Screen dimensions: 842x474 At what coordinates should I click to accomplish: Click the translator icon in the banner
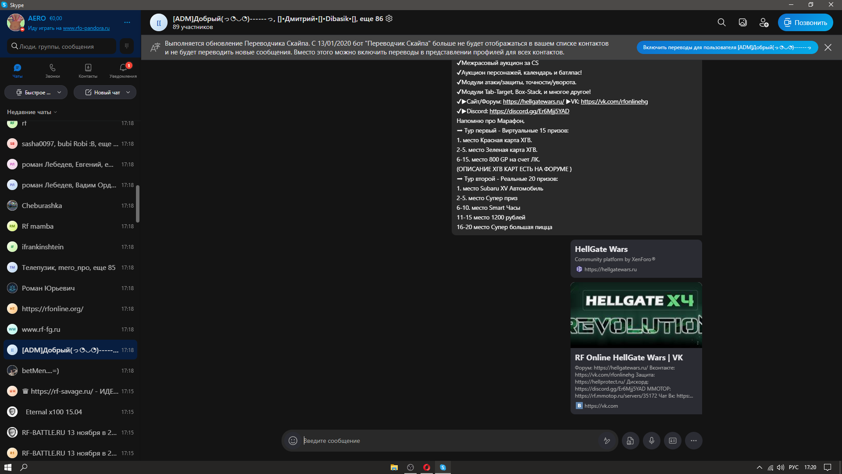click(155, 47)
